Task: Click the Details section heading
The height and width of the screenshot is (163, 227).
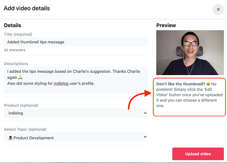Action: 12,25
